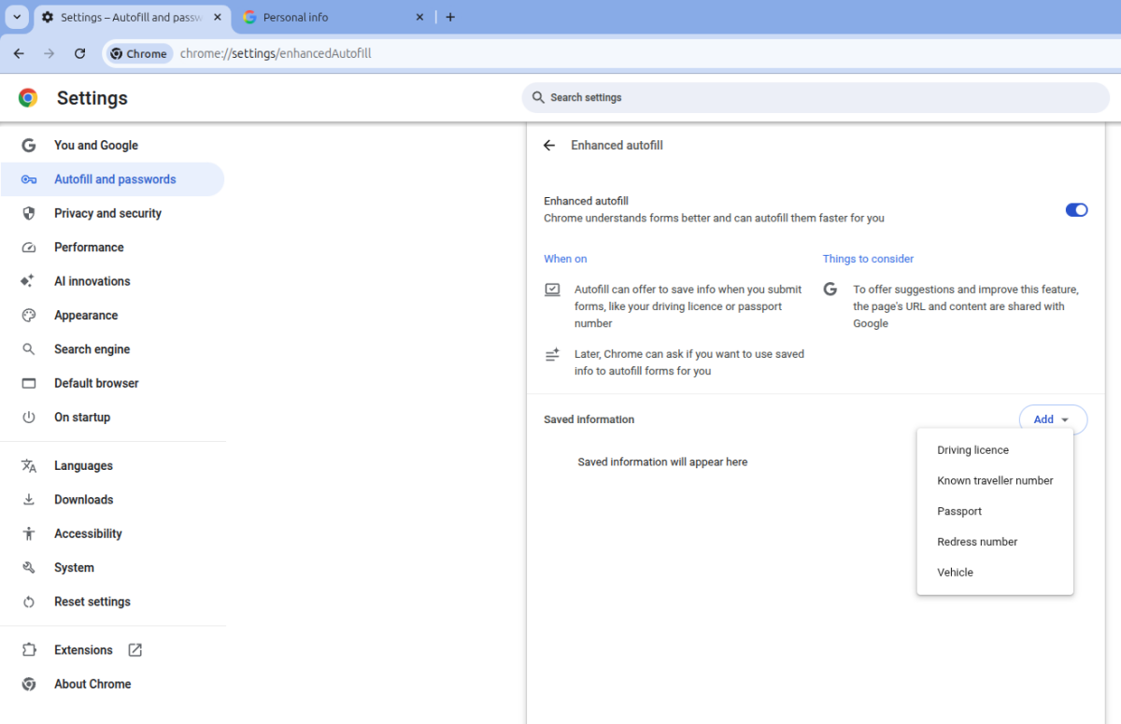This screenshot has height=724, width=1121.
Task: Click the Search settings input field
Action: point(815,98)
